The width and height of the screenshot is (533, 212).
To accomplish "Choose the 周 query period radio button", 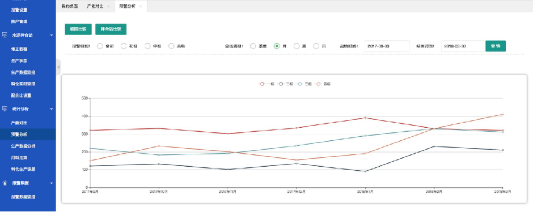I will (x=297, y=46).
